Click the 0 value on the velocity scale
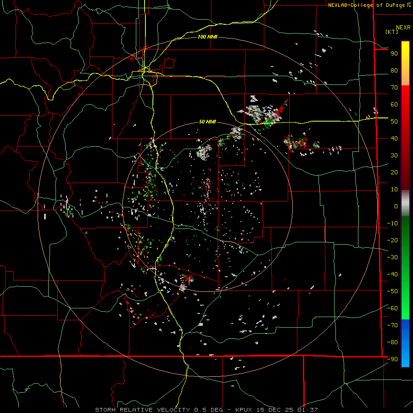 click(396, 206)
